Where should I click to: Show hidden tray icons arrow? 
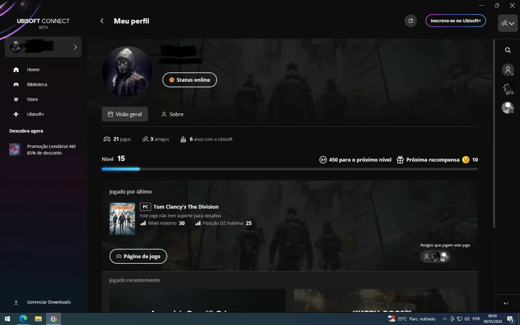(444, 319)
